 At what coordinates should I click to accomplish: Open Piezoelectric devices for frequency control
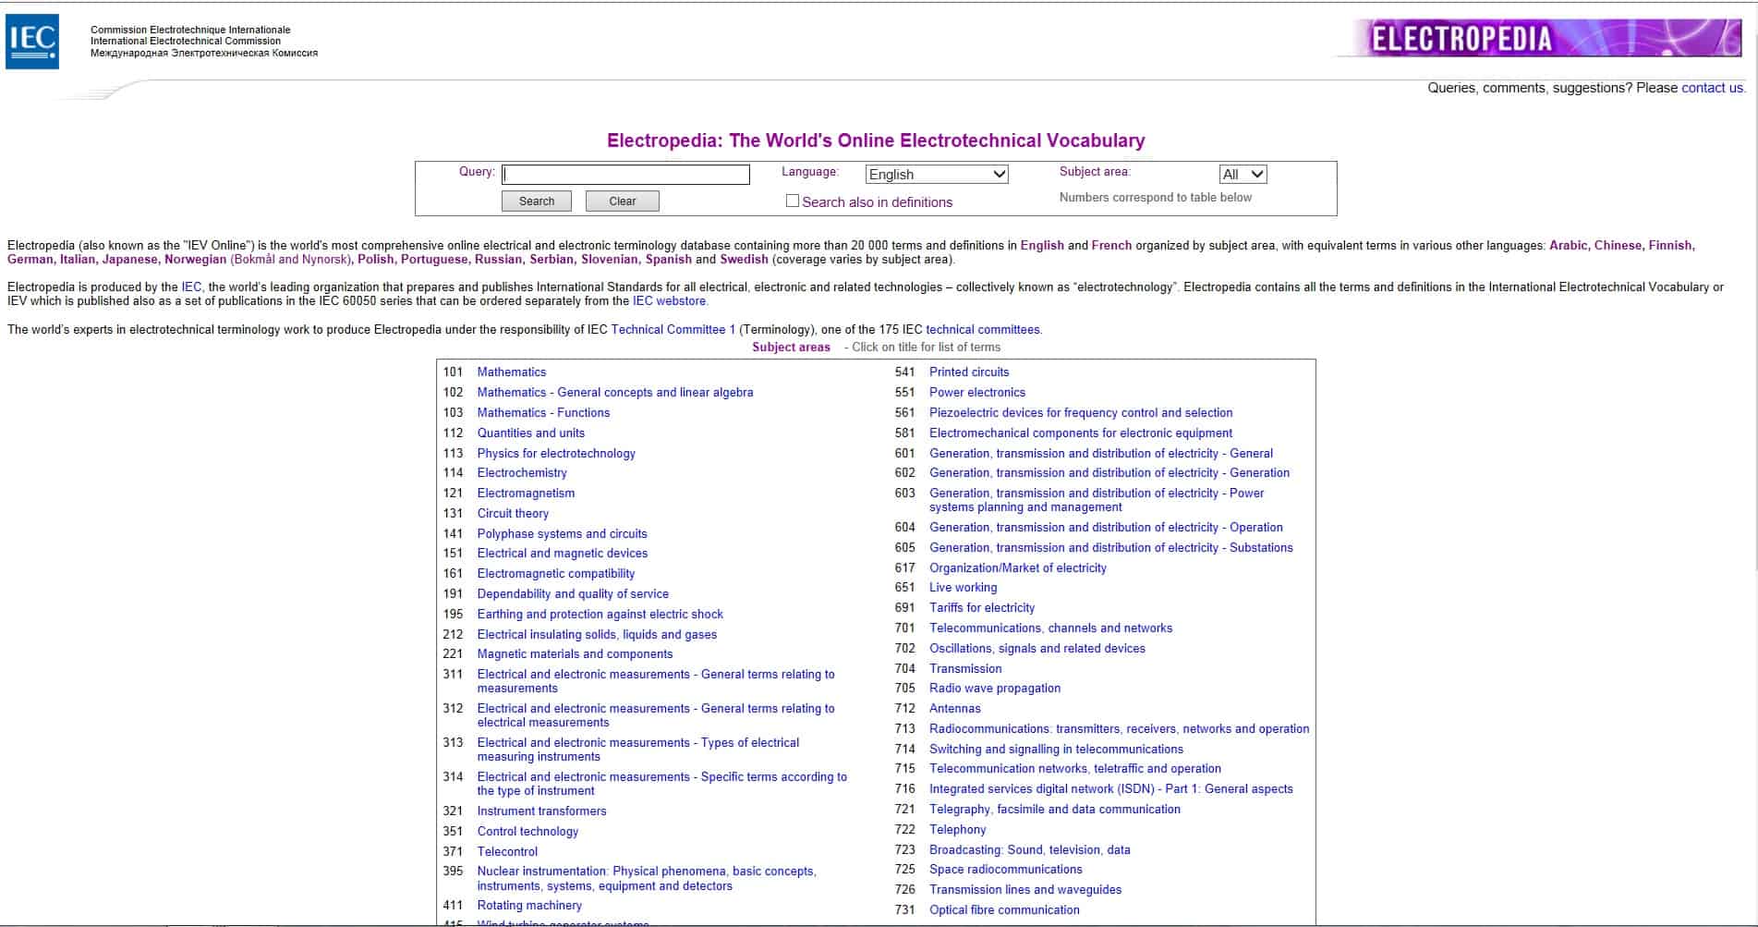pyautogui.click(x=1081, y=412)
